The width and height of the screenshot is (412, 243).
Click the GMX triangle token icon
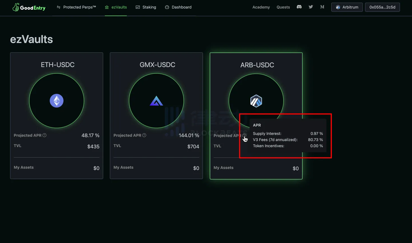(156, 101)
